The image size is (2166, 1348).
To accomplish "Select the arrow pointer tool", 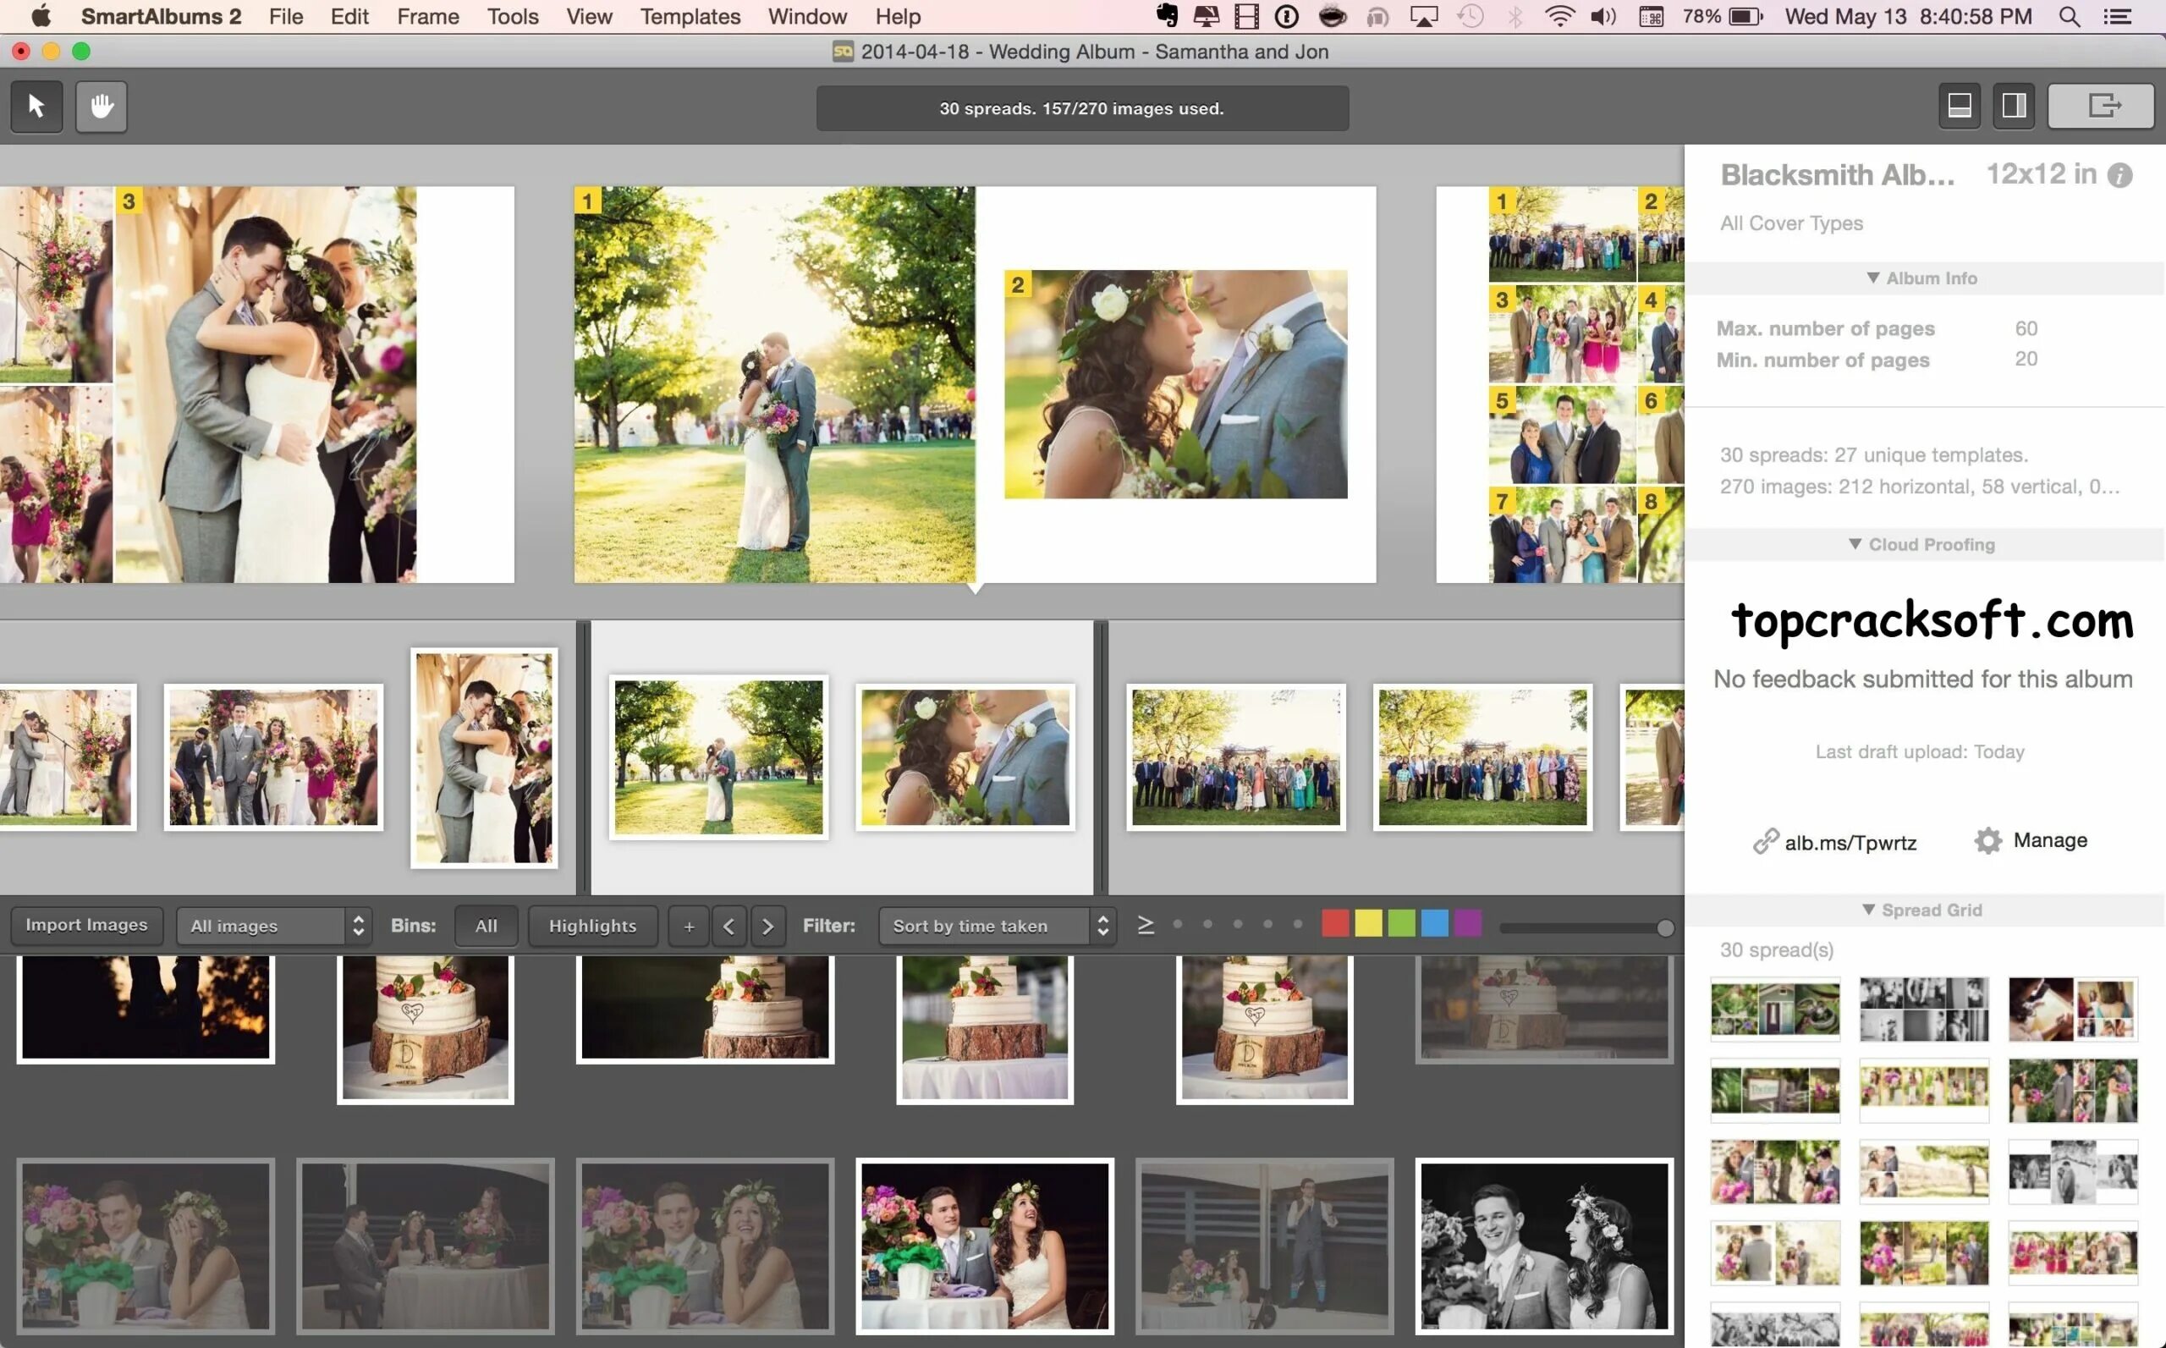I will tap(36, 106).
